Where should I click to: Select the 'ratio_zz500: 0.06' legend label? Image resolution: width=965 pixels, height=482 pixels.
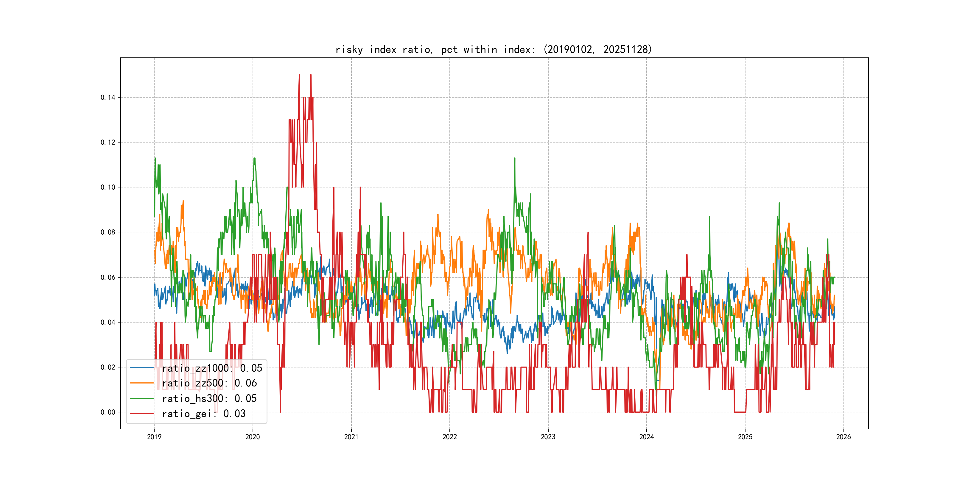[209, 383]
